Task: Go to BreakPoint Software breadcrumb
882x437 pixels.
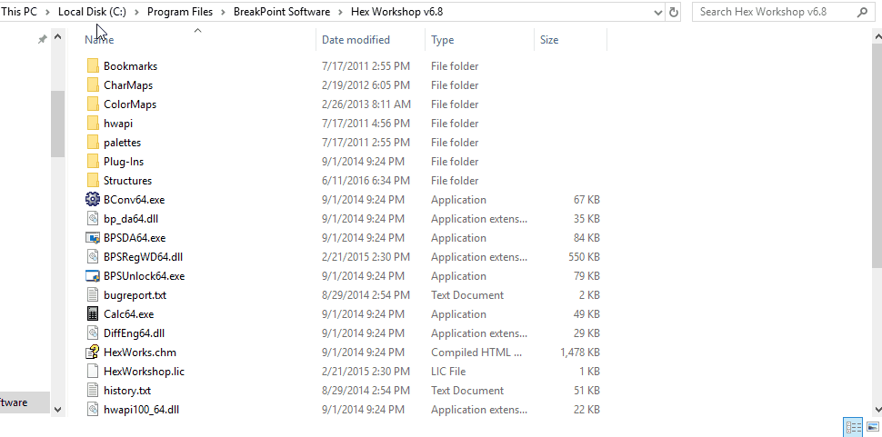Action: 282,12
